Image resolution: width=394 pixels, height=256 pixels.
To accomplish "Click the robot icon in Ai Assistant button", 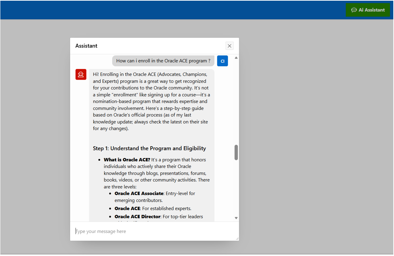I will pos(354,10).
